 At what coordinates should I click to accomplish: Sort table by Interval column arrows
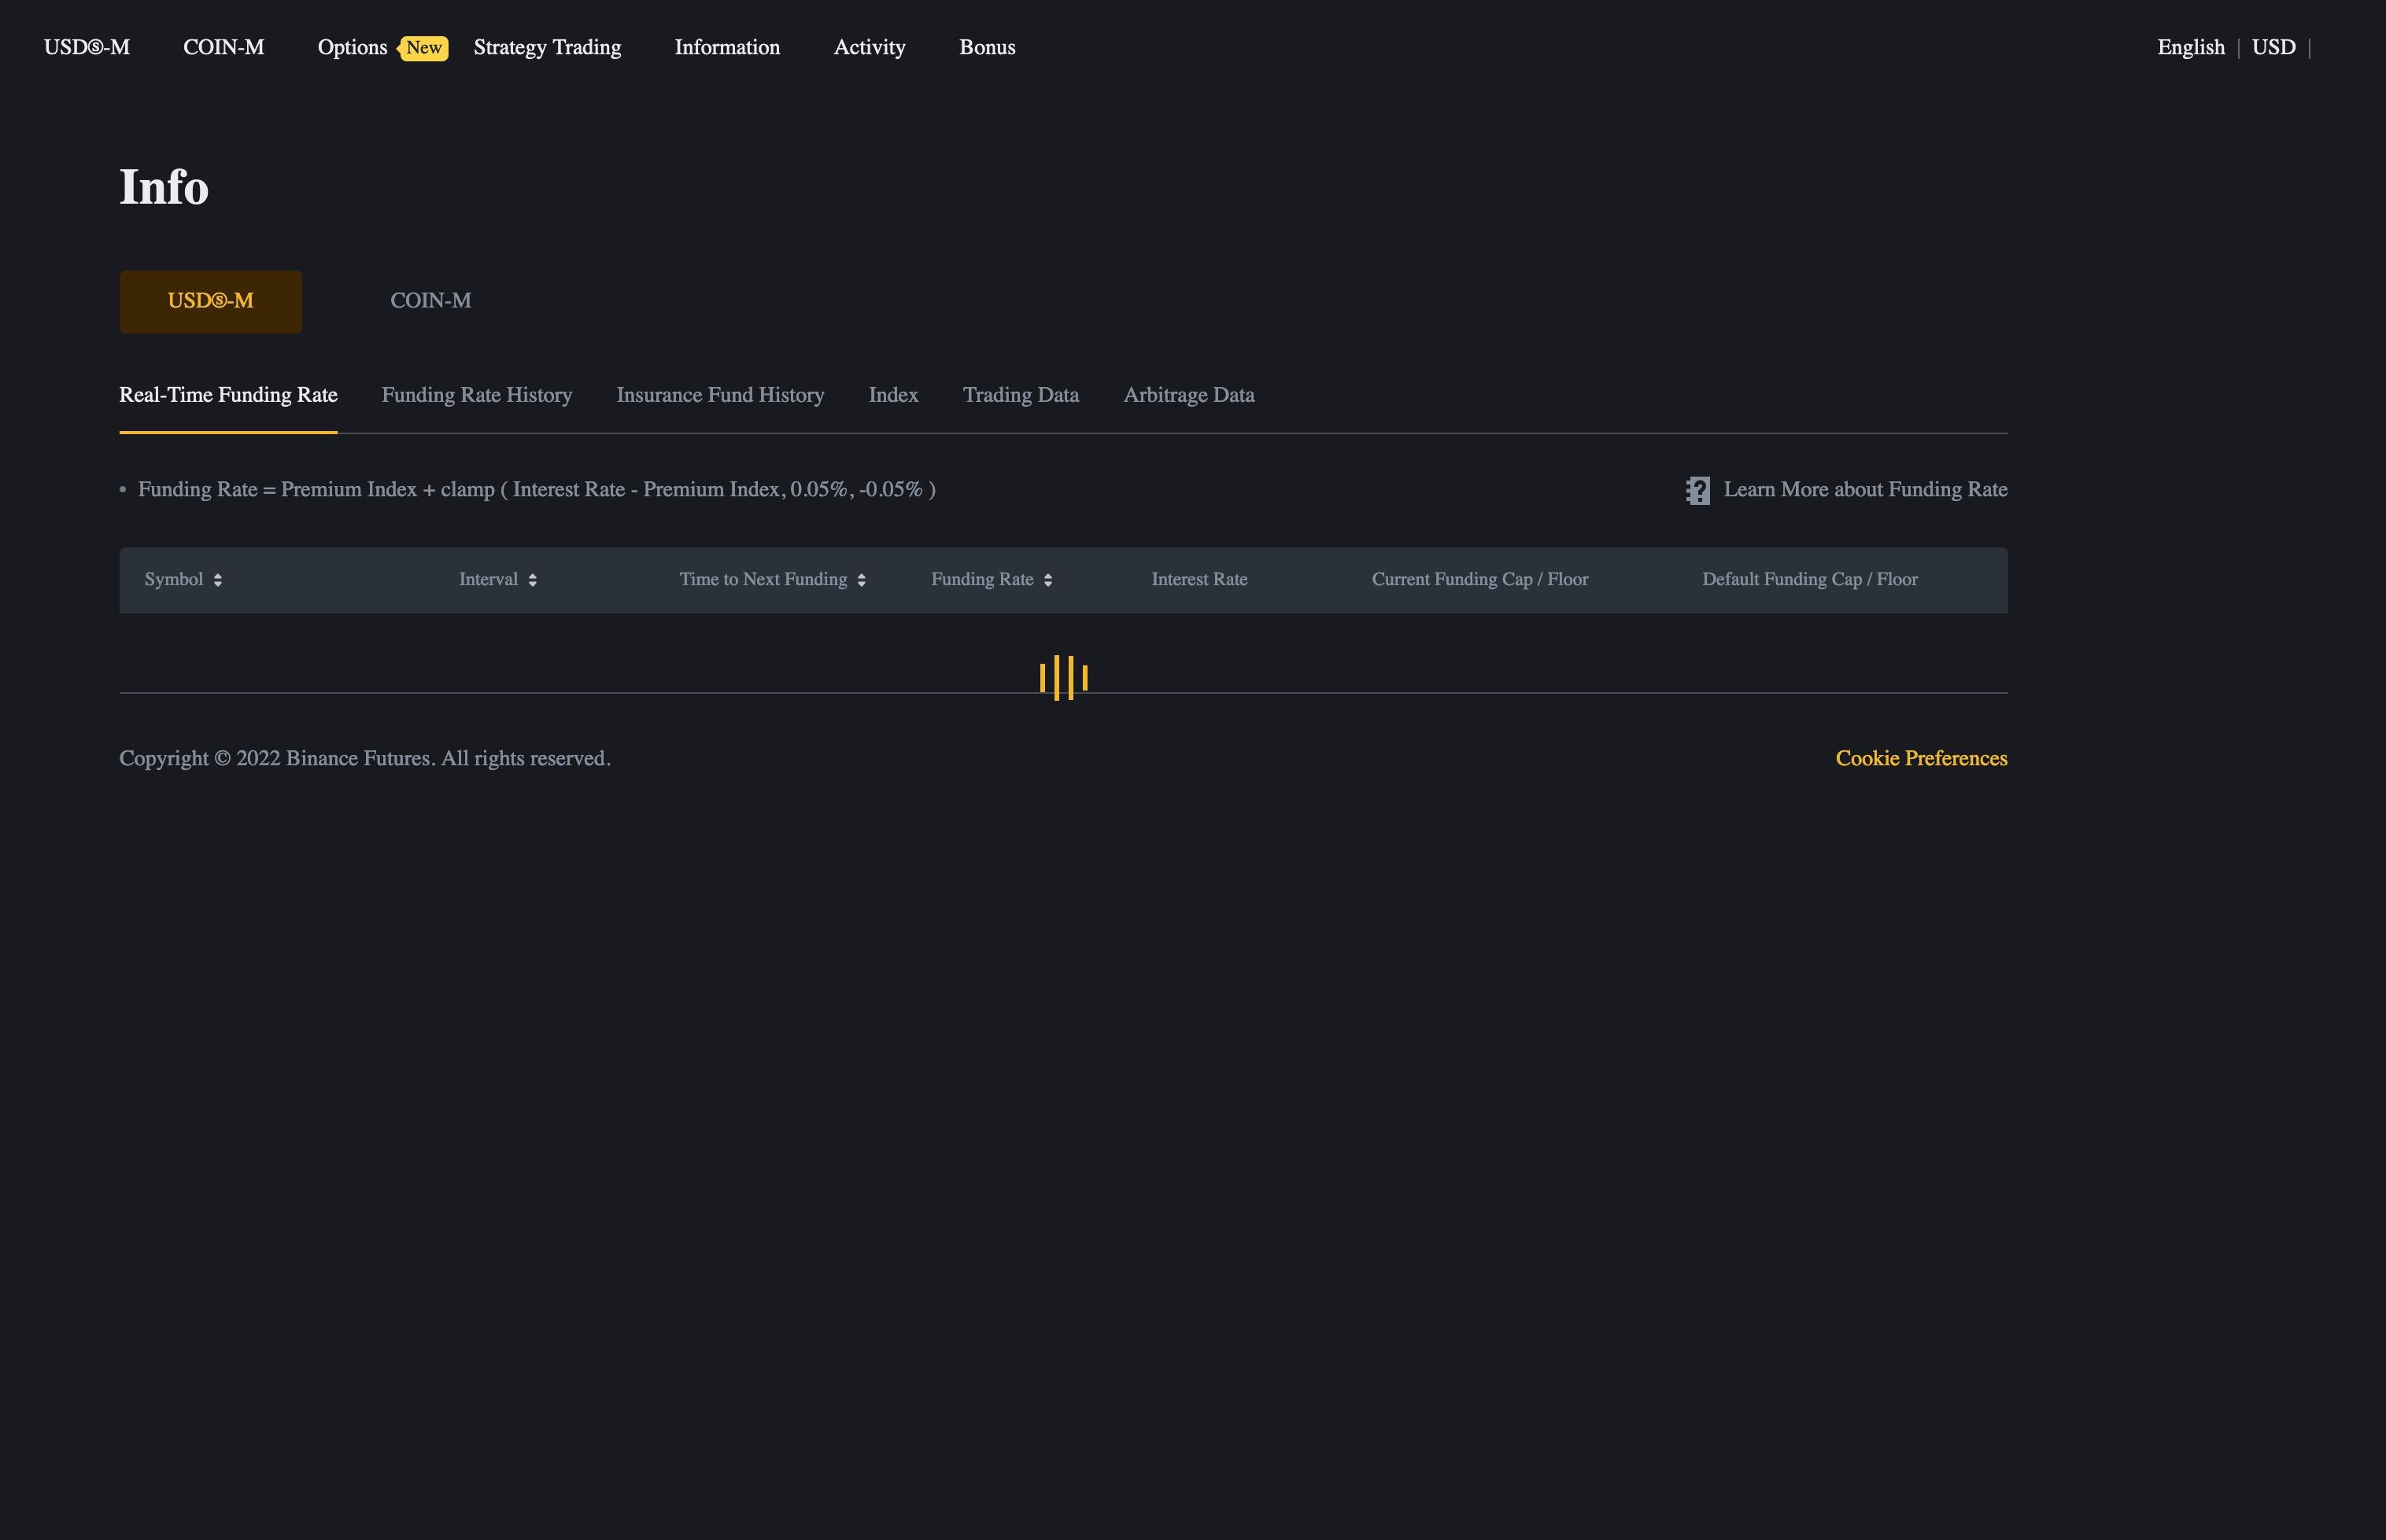[532, 580]
